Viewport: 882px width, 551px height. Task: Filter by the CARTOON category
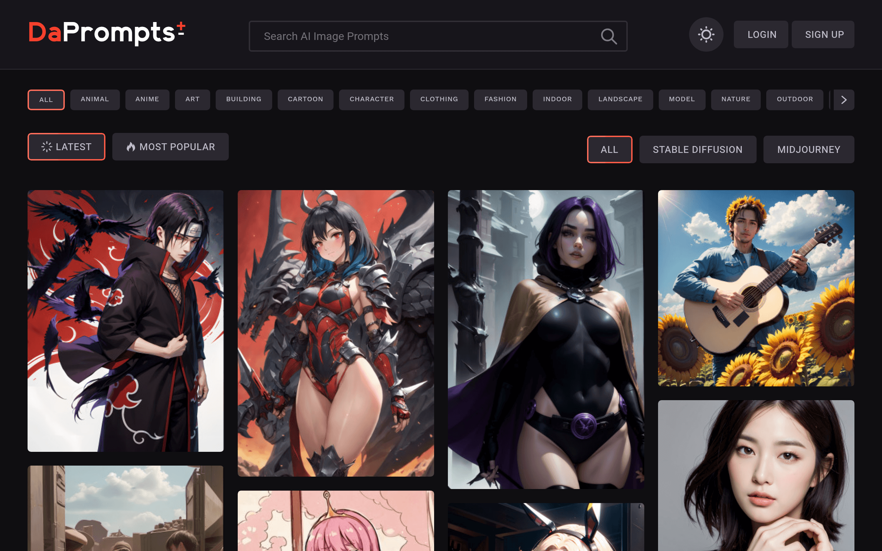305,100
